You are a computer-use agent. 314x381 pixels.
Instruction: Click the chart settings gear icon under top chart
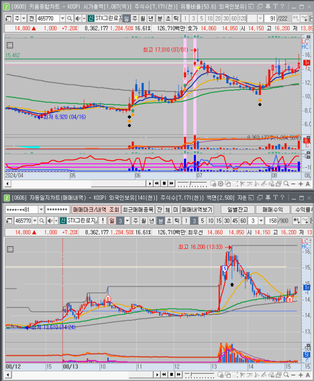(220, 184)
